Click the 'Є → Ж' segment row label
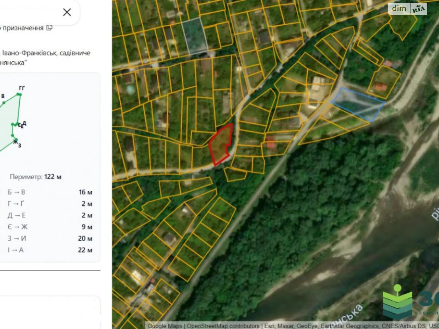The image size is (439, 329). [17, 227]
